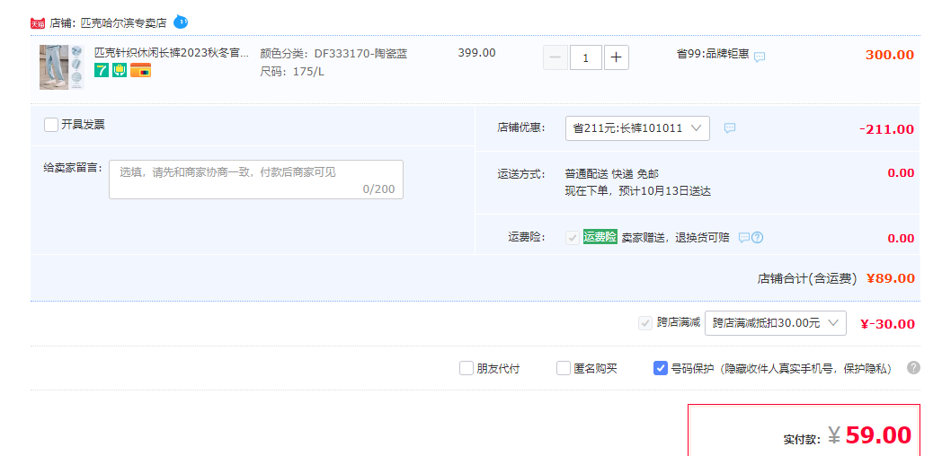
Task: Click the store discount amount -211.00
Action: (x=886, y=129)
